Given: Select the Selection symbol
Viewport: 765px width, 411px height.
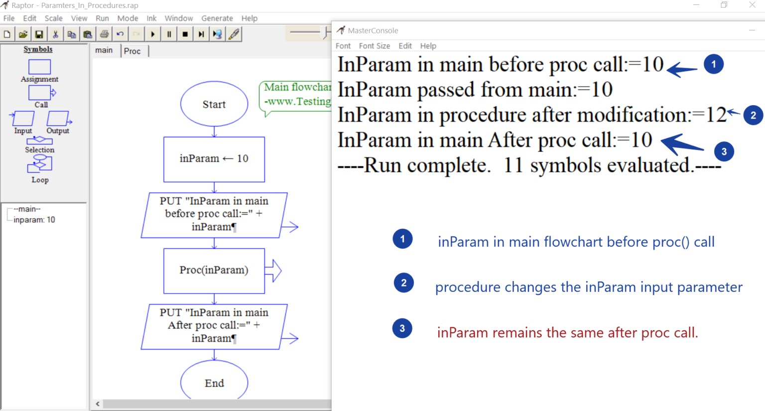Looking at the screenshot, I should pos(39,141).
